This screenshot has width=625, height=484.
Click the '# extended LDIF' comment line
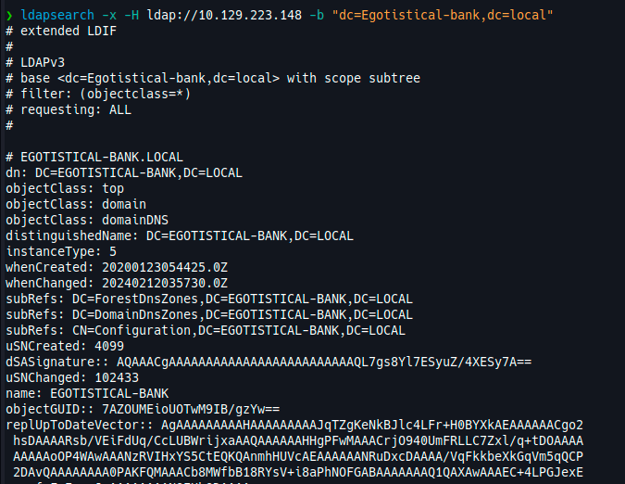61,32
